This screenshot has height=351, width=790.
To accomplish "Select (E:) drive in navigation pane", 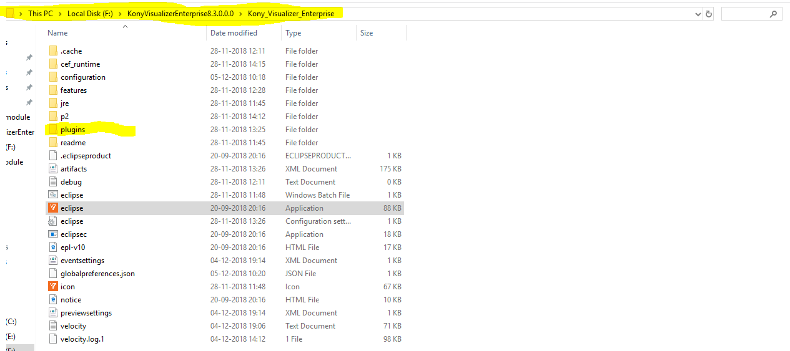I will point(11,337).
